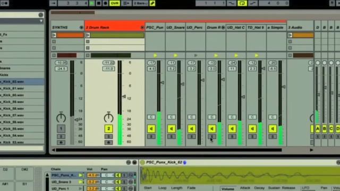Solo the Drum R chain
The height and width of the screenshot is (191, 340).
[x=212, y=136]
